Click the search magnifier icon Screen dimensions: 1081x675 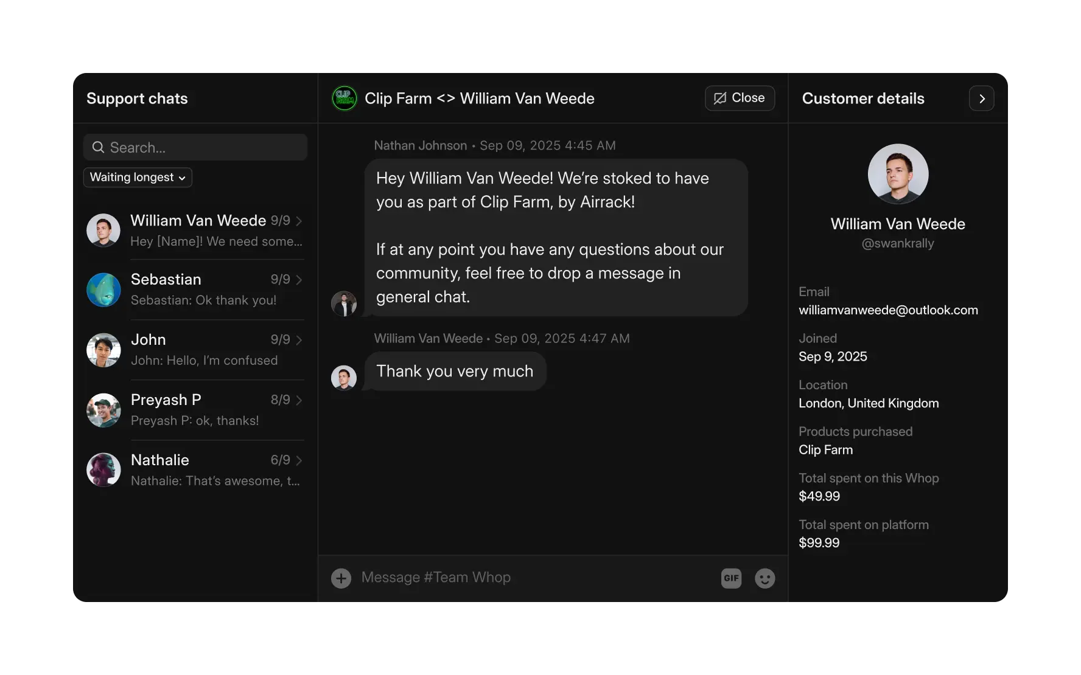pyautogui.click(x=98, y=147)
